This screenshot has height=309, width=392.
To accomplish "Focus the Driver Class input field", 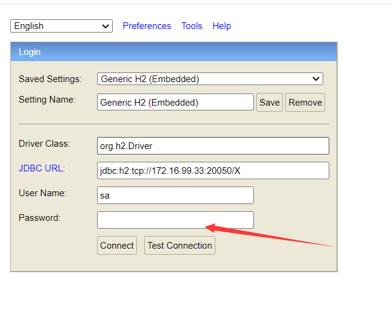I will [213, 146].
